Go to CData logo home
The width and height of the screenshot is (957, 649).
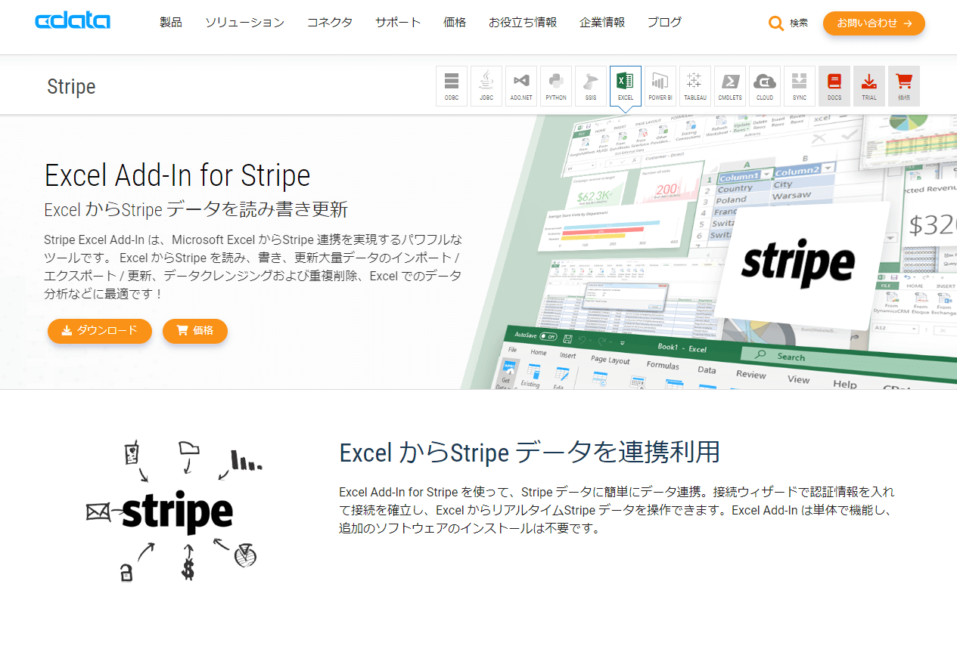73,21
